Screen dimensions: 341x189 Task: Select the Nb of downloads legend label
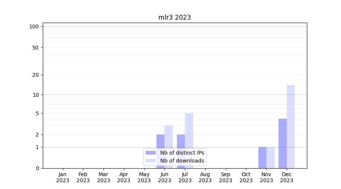(x=182, y=161)
